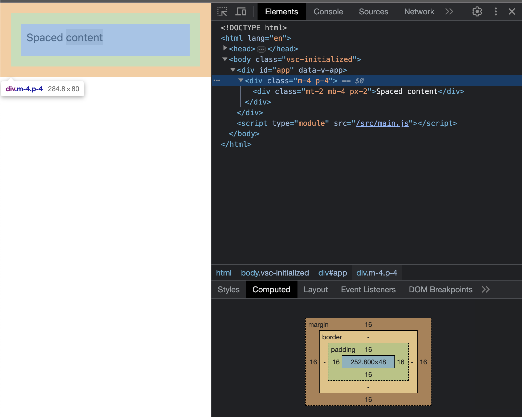This screenshot has height=417, width=522.
Task: Switch to the Console tab
Action: click(328, 12)
